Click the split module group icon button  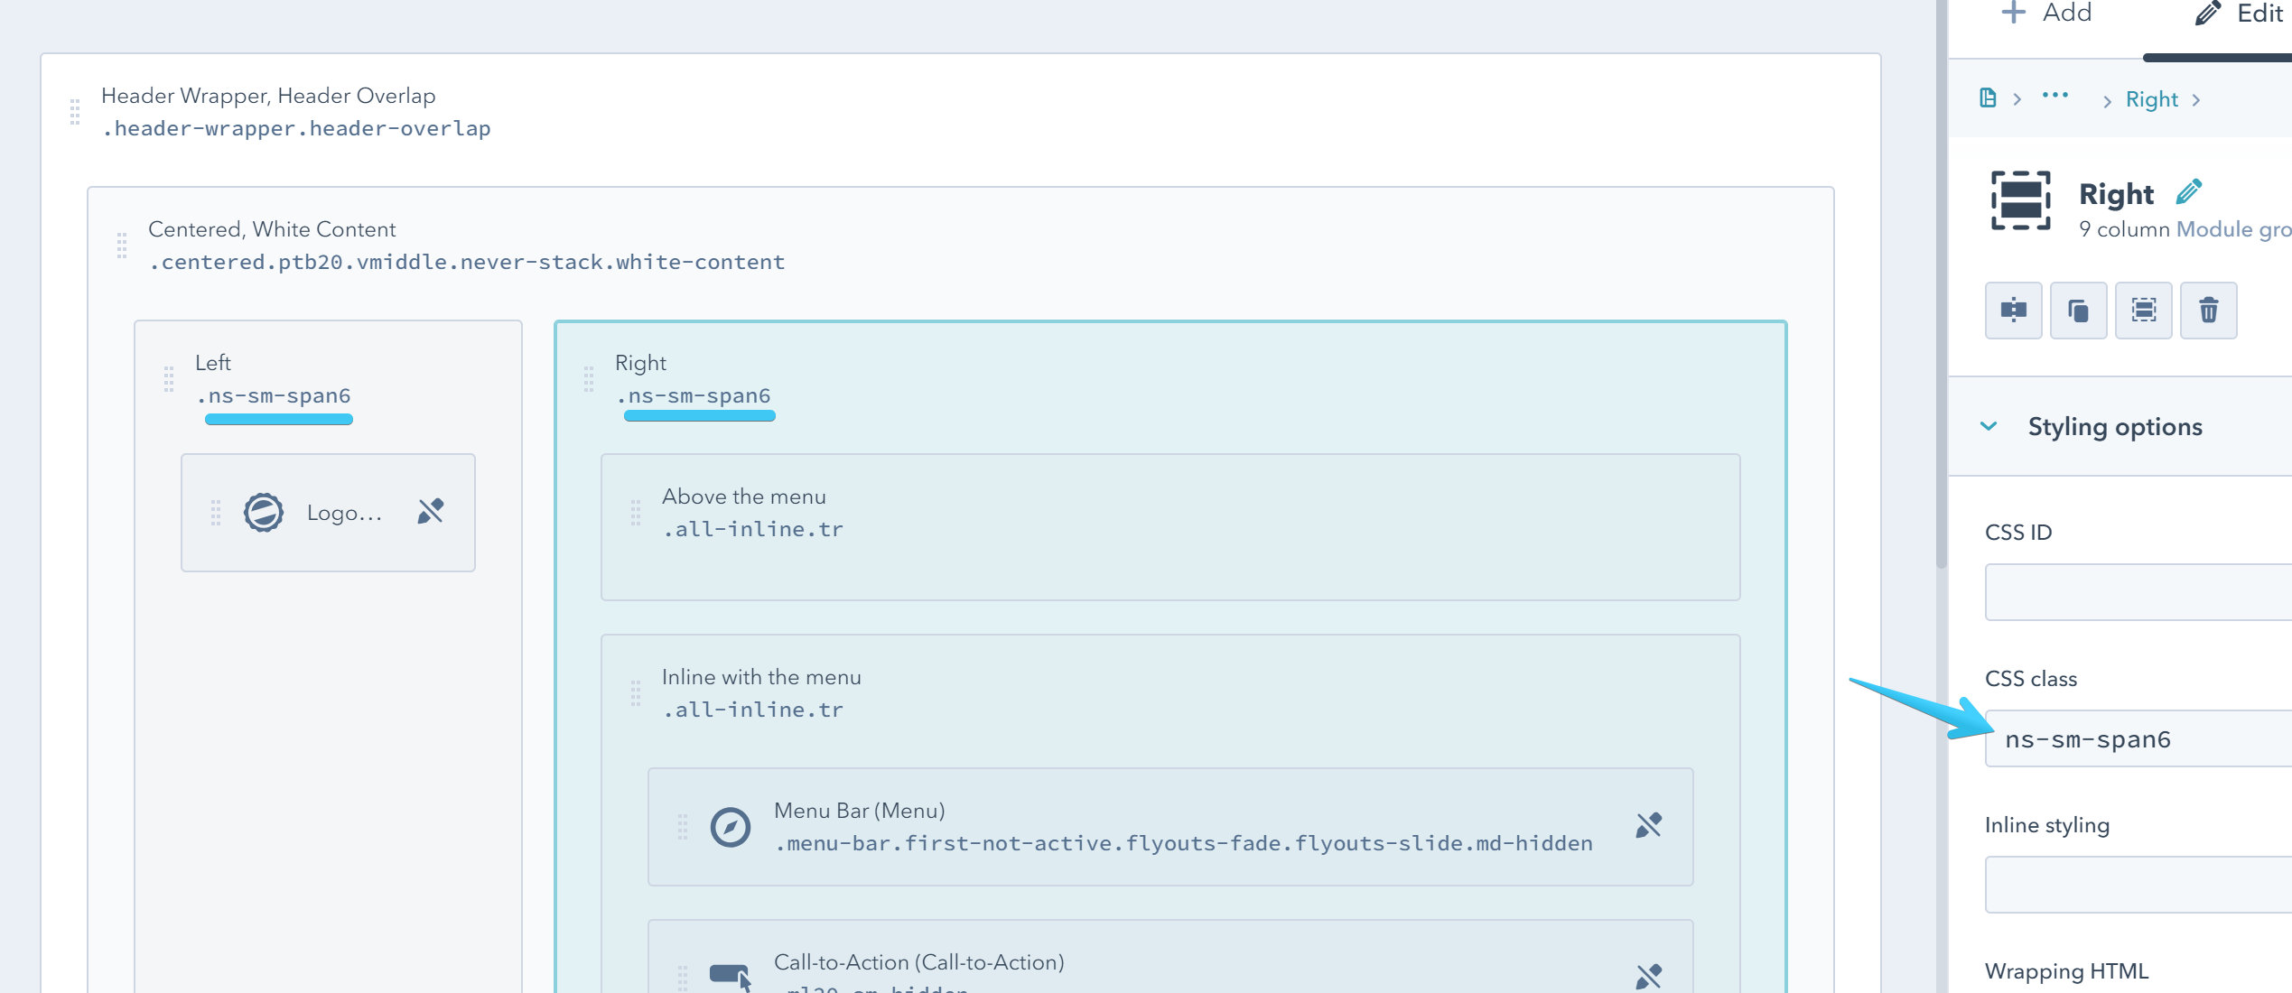[x=2013, y=311]
